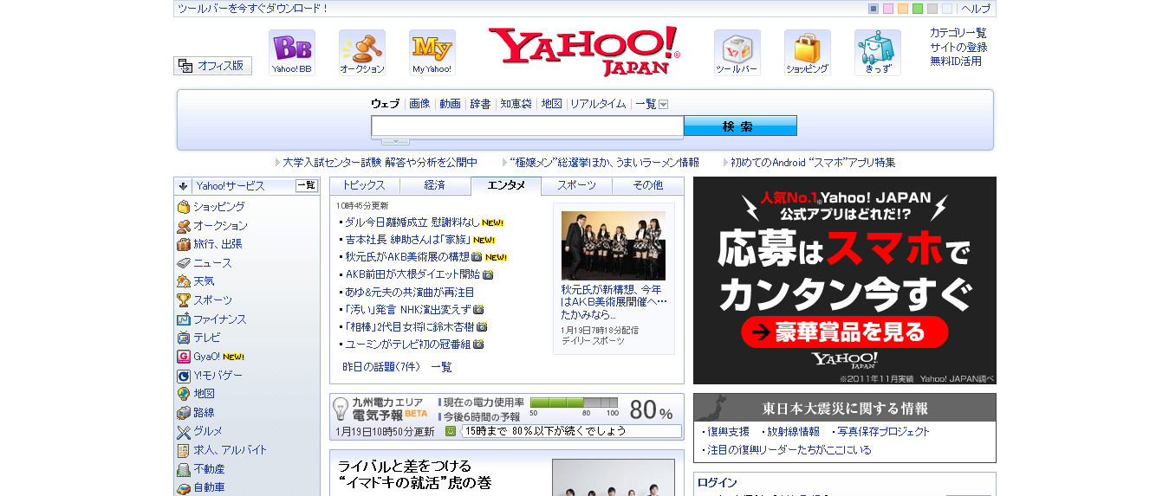Screen dimensions: 1169x496
Task: Open 大学入試センター試験 解答や分析を公開中 link
Action: click(380, 162)
